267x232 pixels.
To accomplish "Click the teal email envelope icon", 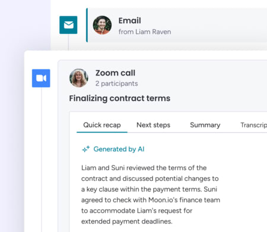I will click(68, 25).
